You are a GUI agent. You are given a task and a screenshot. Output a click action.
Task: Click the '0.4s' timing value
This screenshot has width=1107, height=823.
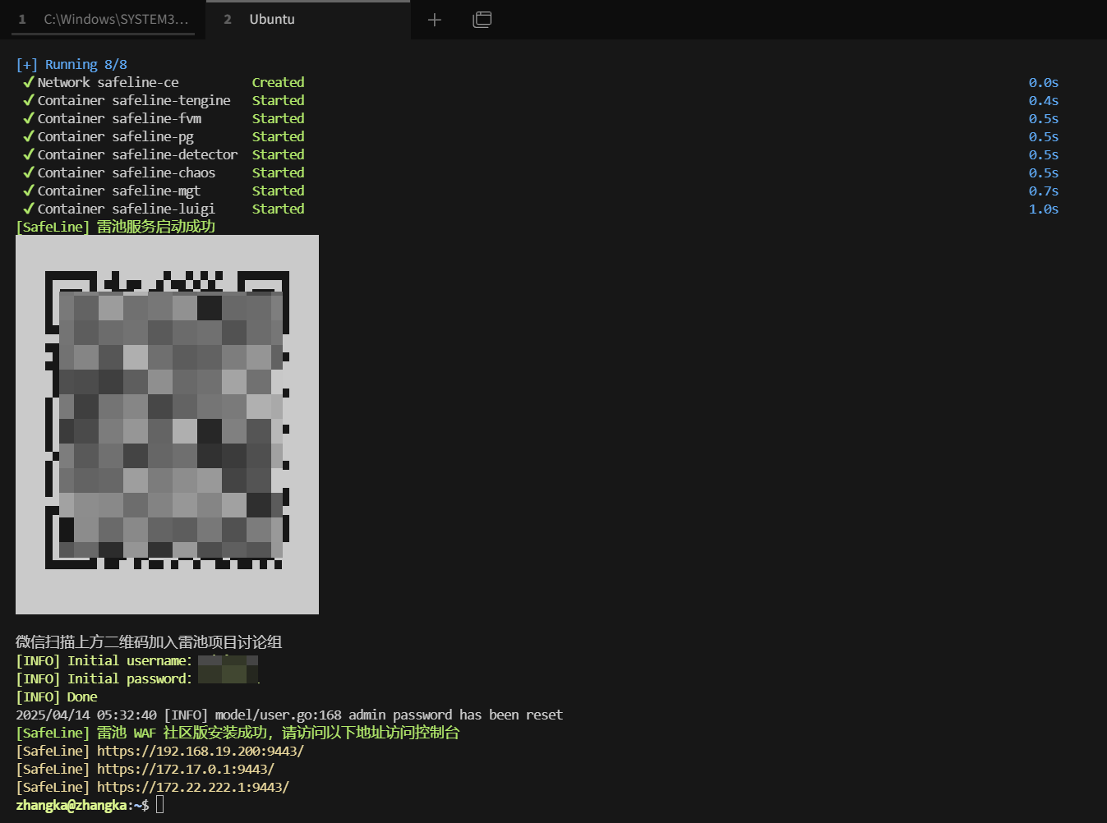tap(1044, 100)
